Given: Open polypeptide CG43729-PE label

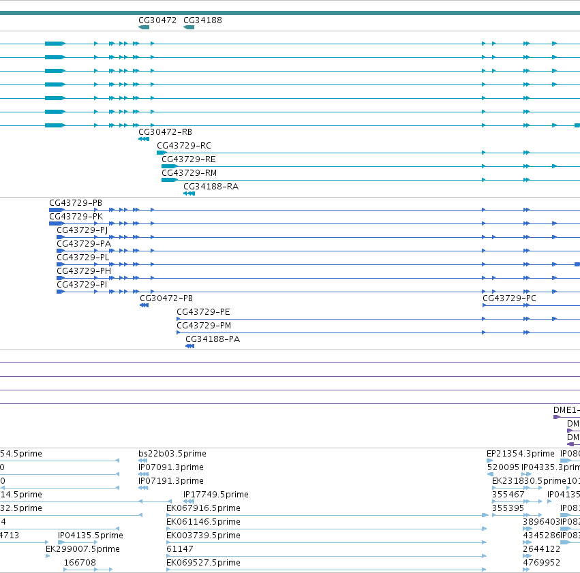Looking at the screenshot, I should [x=203, y=312].
